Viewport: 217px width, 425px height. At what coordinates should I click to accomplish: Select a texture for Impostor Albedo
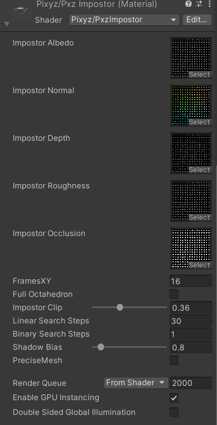click(200, 75)
